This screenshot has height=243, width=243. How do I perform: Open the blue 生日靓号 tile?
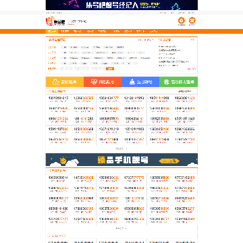(x=140, y=82)
